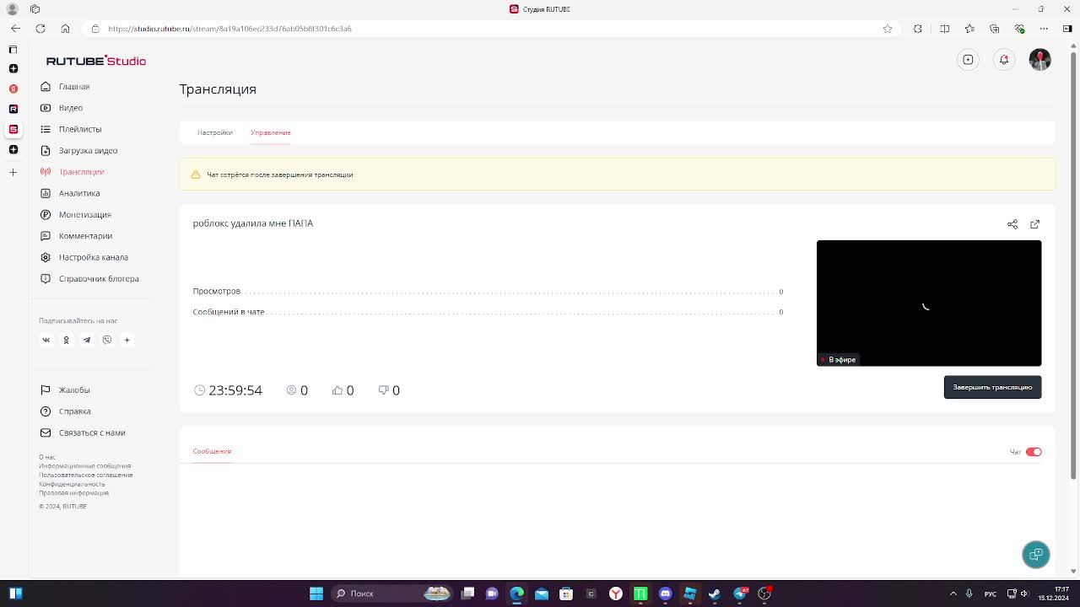Open Пользовательское соглашение footer link
This screenshot has height=607, width=1080.
[x=86, y=475]
